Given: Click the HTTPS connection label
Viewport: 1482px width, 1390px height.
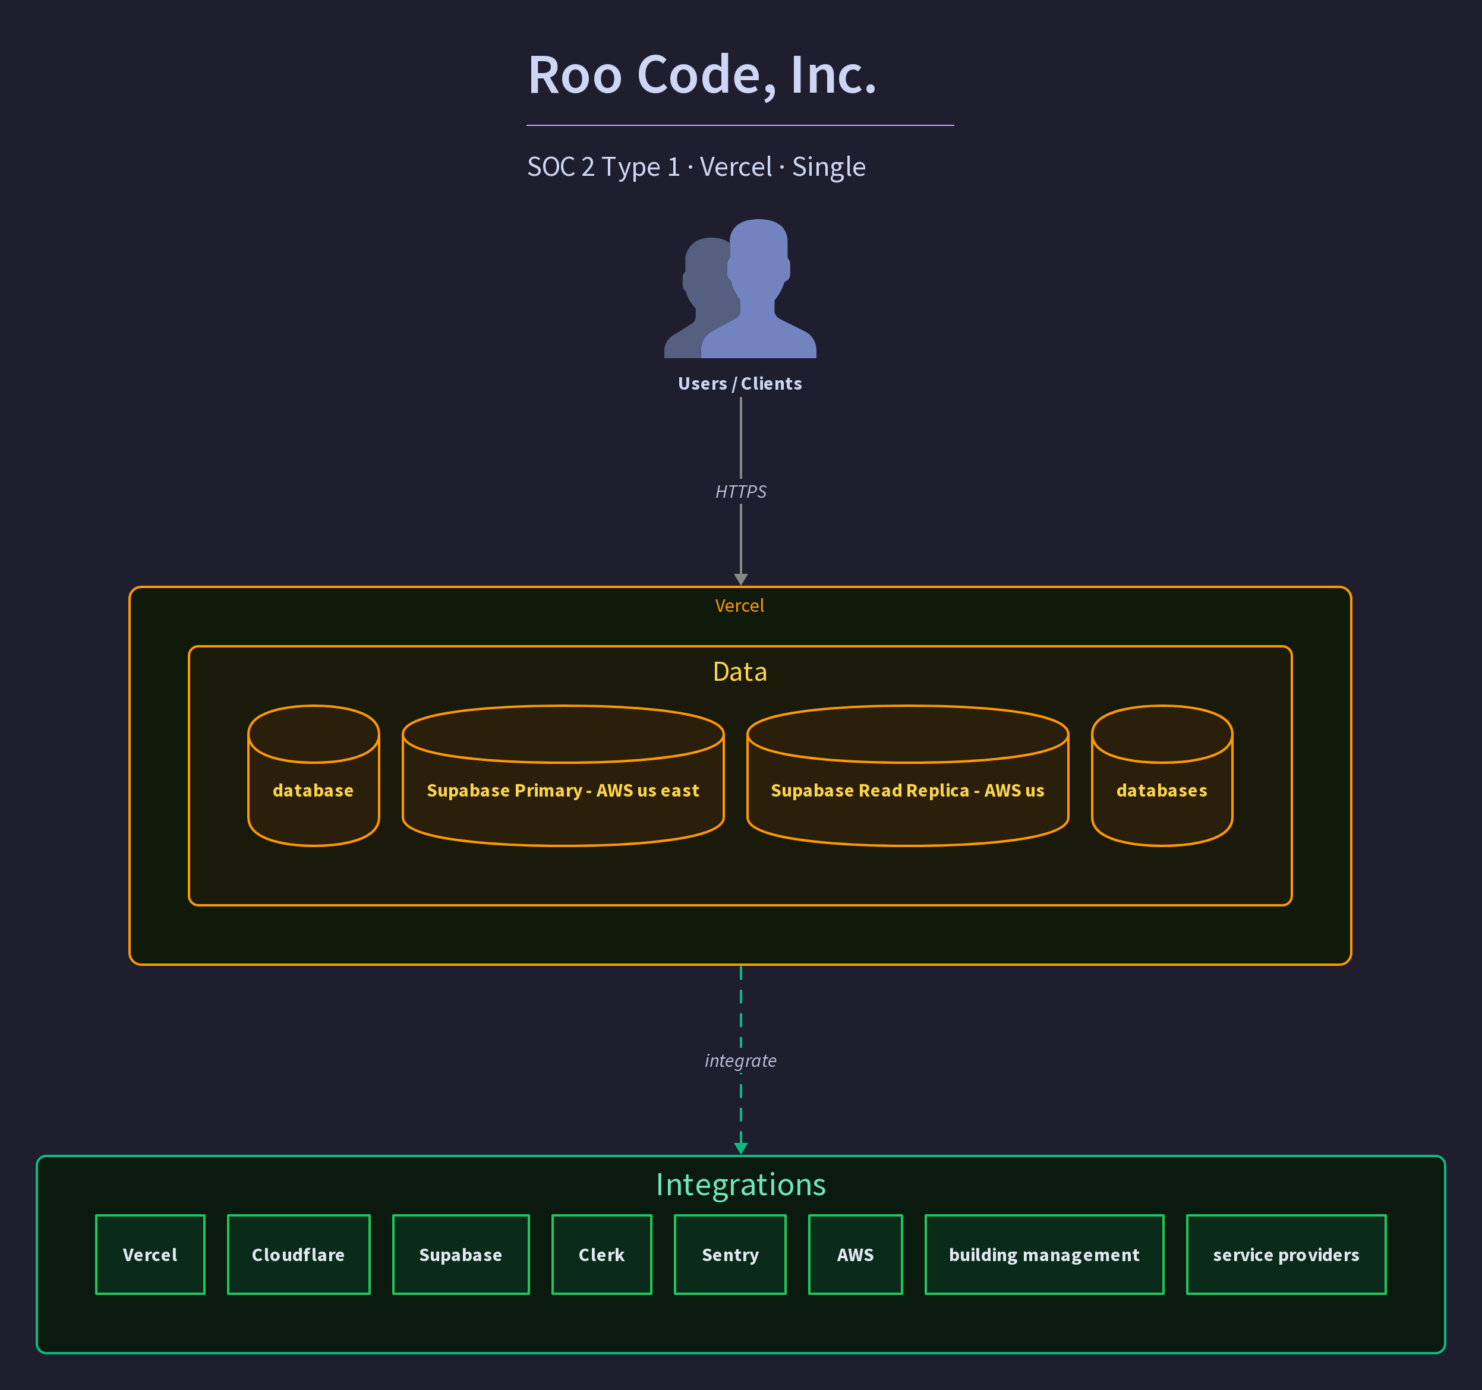Looking at the screenshot, I should tap(740, 492).
